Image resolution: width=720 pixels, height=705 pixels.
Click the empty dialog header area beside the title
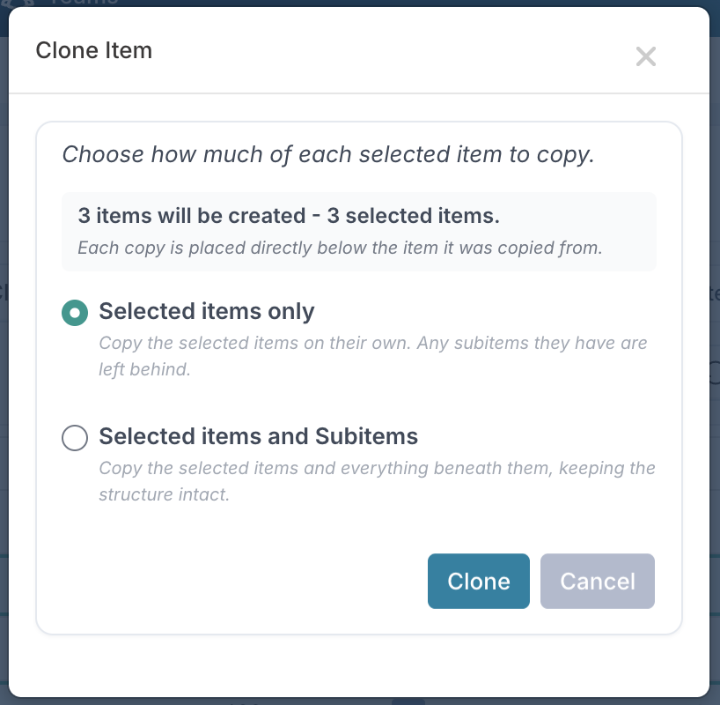(x=390, y=50)
